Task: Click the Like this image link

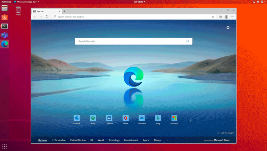Action: [226, 133]
